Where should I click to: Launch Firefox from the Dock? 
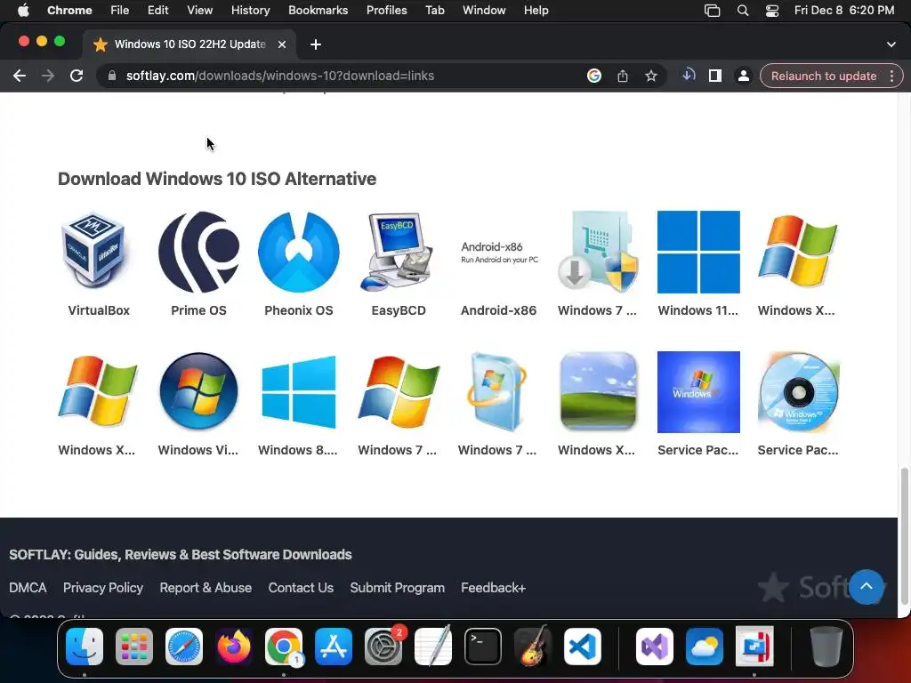point(234,646)
